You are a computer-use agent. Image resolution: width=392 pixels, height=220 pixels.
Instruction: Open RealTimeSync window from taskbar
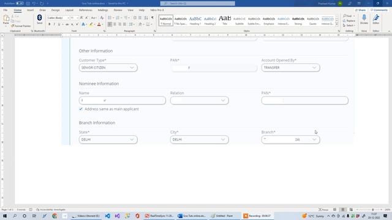159,216
